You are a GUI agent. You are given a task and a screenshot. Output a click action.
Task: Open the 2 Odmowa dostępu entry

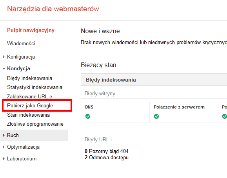[107, 158]
